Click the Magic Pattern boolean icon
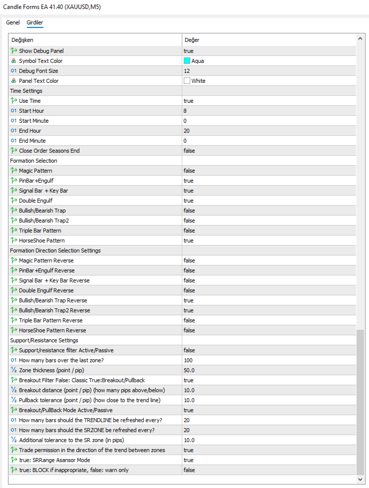369x488 pixels. tap(13, 171)
